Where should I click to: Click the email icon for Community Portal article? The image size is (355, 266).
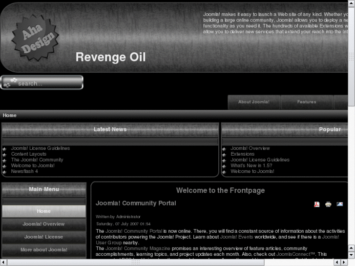339,204
